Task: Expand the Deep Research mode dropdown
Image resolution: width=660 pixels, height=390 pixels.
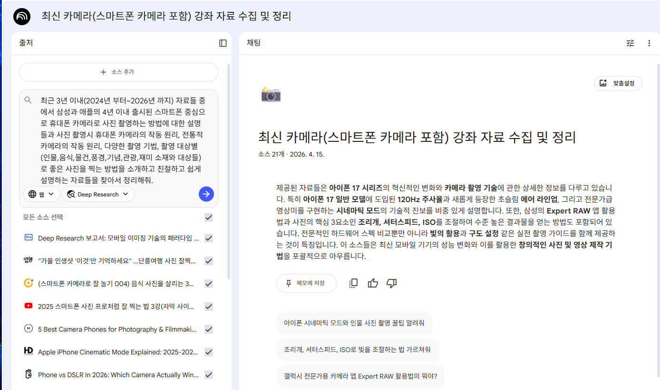Action: (x=98, y=194)
